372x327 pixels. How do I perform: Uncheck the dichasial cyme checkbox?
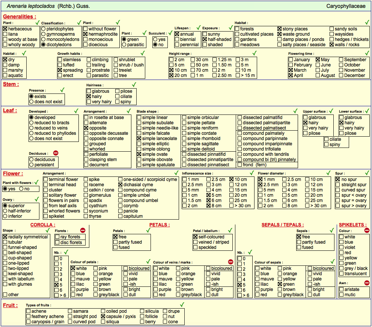[120, 185]
